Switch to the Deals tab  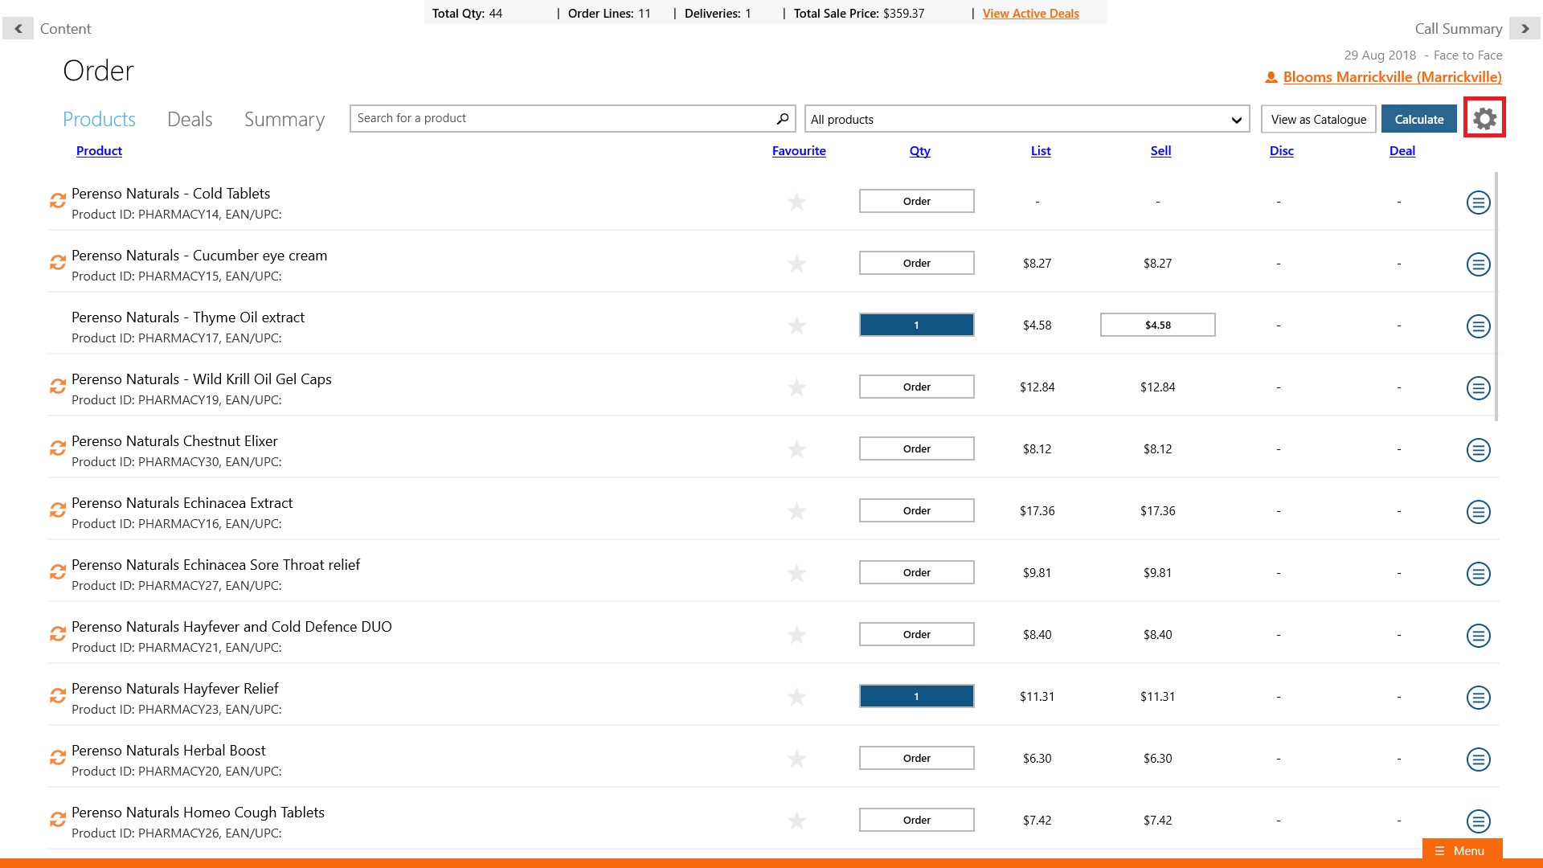(x=190, y=119)
